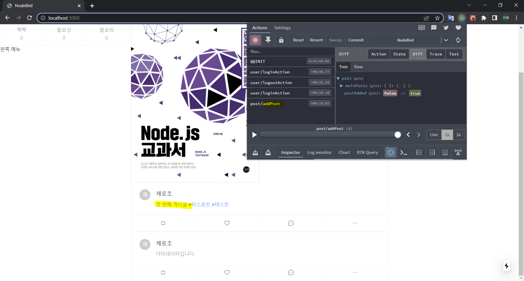The height and width of the screenshot is (281, 524).
Task: Toggle pin (persist state) icon
Action: (x=268, y=40)
